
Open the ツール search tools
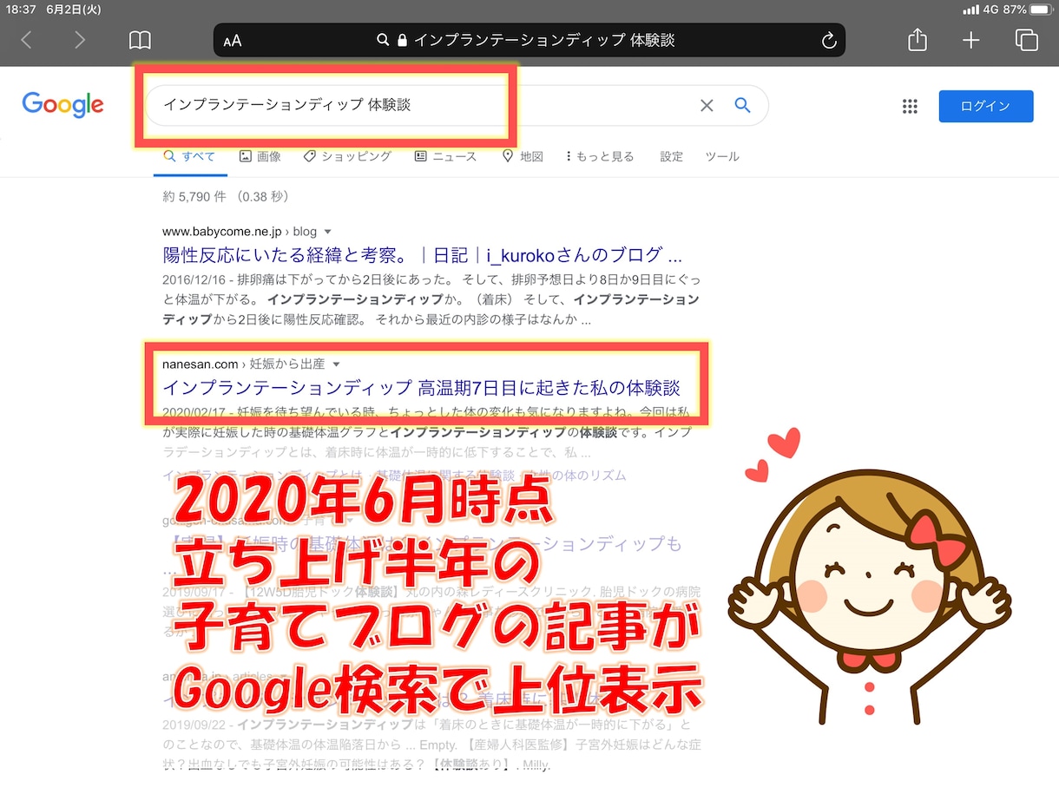click(722, 156)
